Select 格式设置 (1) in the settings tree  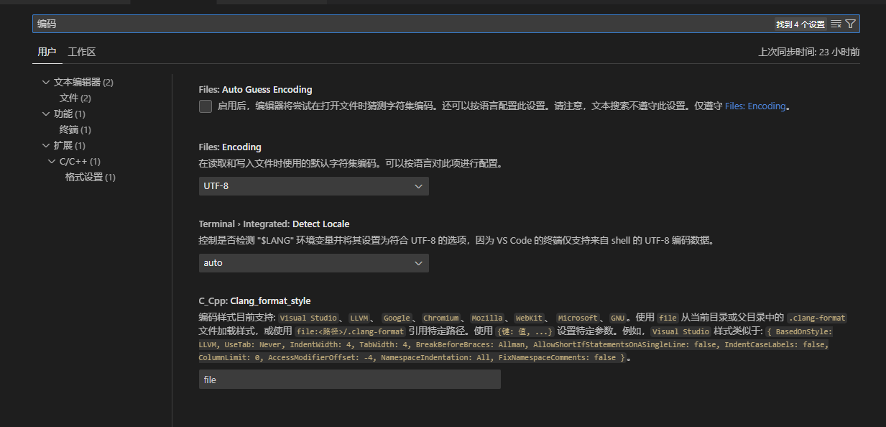click(90, 177)
